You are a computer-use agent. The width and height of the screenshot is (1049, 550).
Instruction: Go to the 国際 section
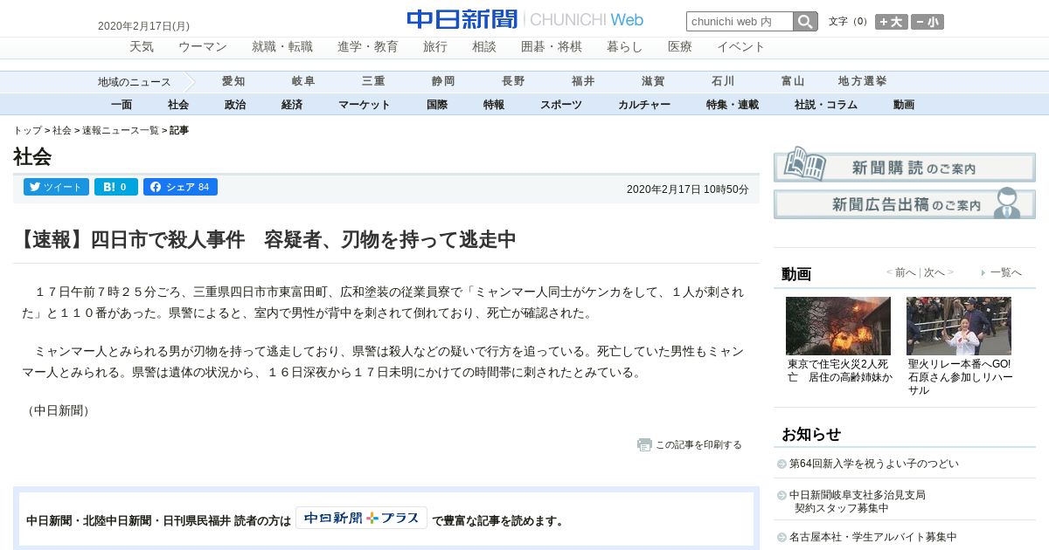[437, 105]
